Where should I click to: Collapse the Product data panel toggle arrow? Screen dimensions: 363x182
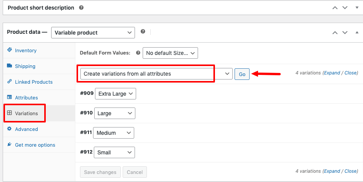357,33
